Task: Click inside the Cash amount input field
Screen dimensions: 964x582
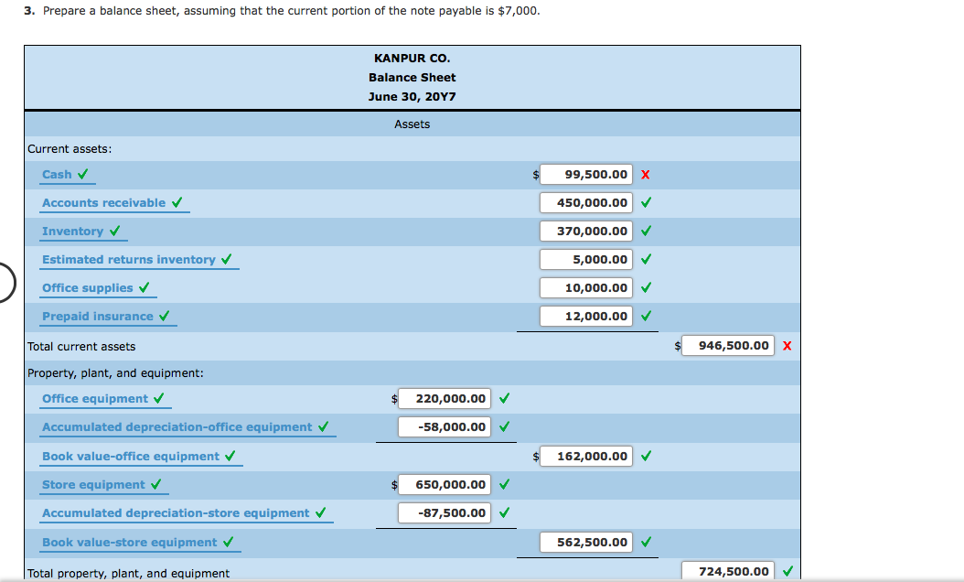Action: click(586, 174)
